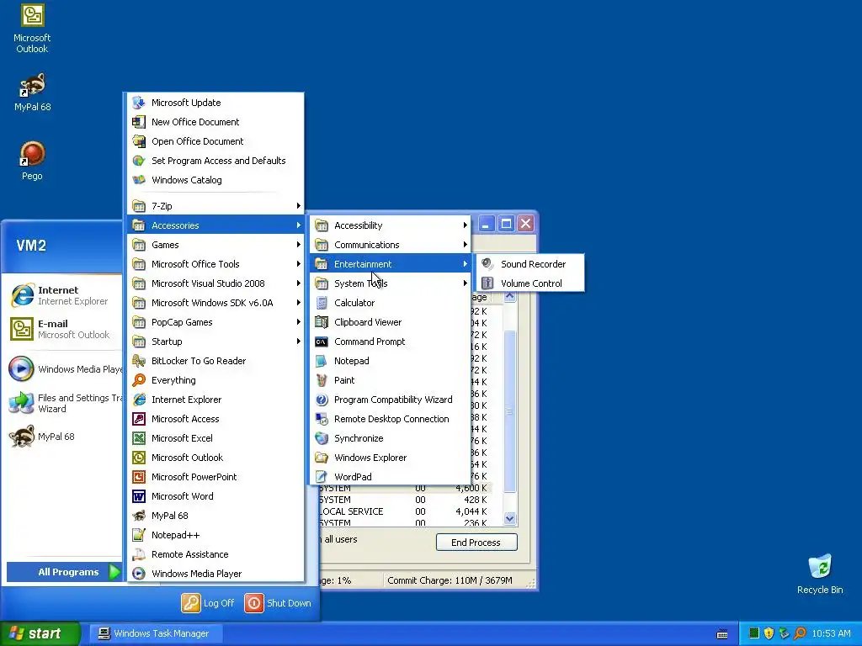Open Program Compatibility Wizard

390,400
